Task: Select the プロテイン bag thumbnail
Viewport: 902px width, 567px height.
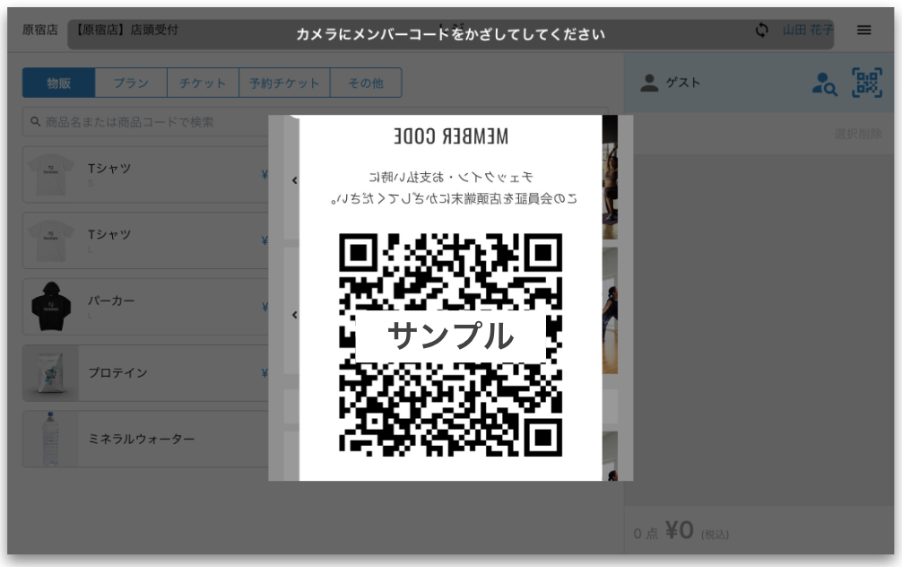Action: tap(51, 373)
